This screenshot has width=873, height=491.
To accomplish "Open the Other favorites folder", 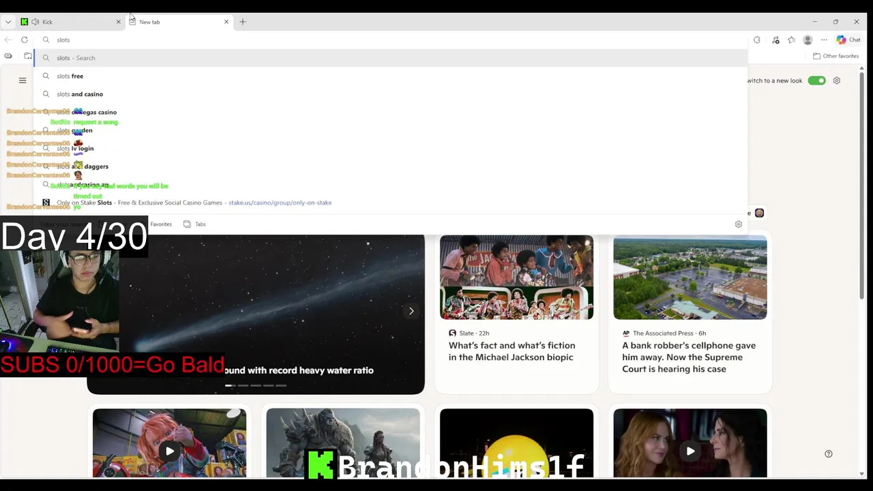I will point(836,56).
